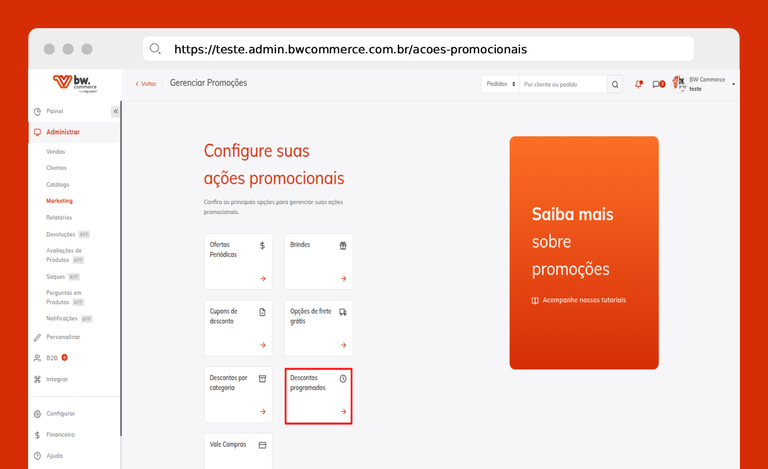Click the gift icon on Brindes card
Viewport: 768px width, 469px height.
(343, 245)
